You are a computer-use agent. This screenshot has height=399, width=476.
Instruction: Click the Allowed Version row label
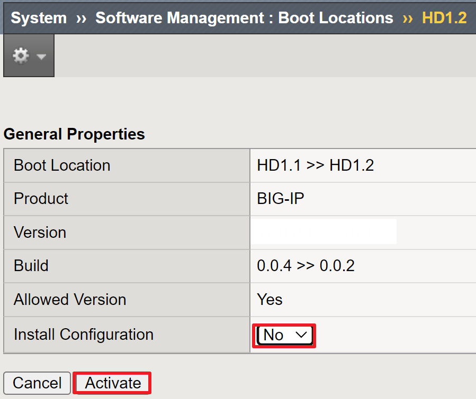tap(70, 299)
